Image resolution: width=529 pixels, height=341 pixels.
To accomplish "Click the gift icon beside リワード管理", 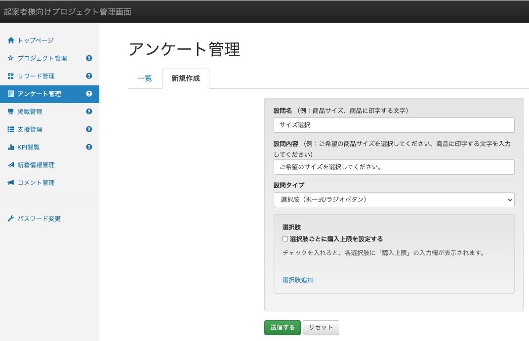I will coord(11,76).
